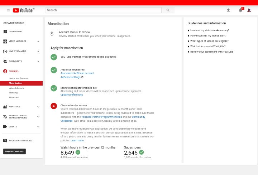Expand the Community section chevron
The image size is (258, 175).
(38, 61)
